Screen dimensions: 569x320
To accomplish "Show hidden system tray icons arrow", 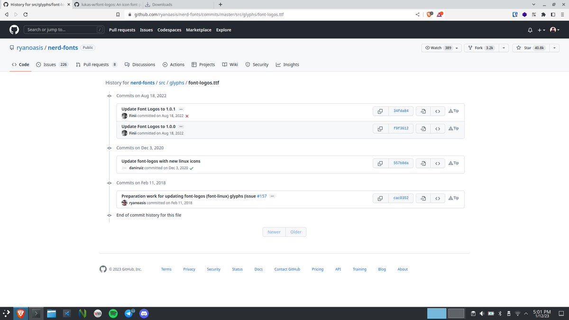I will tap(526, 313).
